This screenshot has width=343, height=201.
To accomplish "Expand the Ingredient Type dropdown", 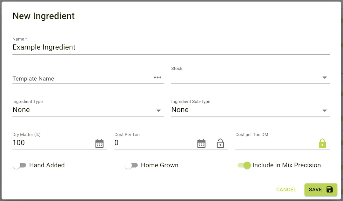I will pyautogui.click(x=158, y=110).
